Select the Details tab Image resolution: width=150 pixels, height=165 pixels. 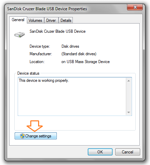pos(66,20)
